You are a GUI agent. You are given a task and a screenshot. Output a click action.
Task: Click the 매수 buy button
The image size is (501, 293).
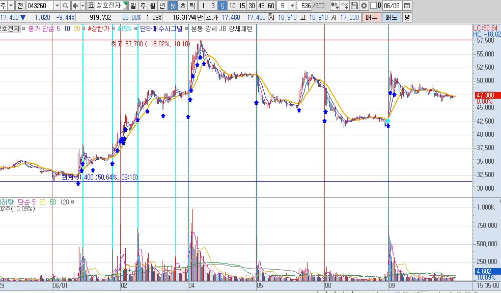371,17
